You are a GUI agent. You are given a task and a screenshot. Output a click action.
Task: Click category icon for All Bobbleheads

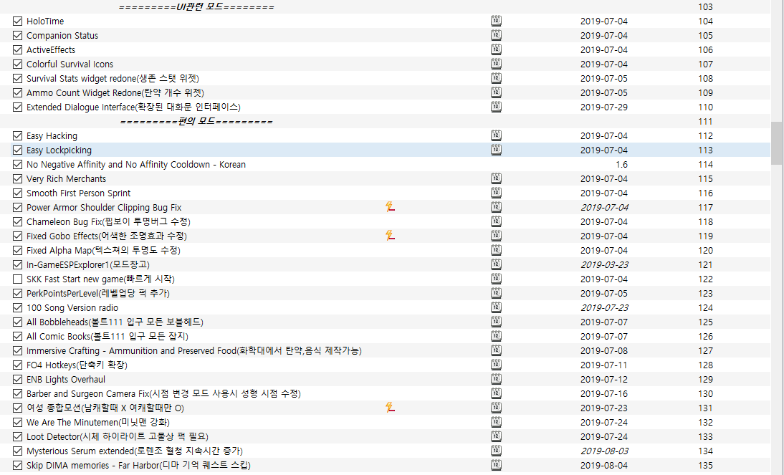pos(495,322)
